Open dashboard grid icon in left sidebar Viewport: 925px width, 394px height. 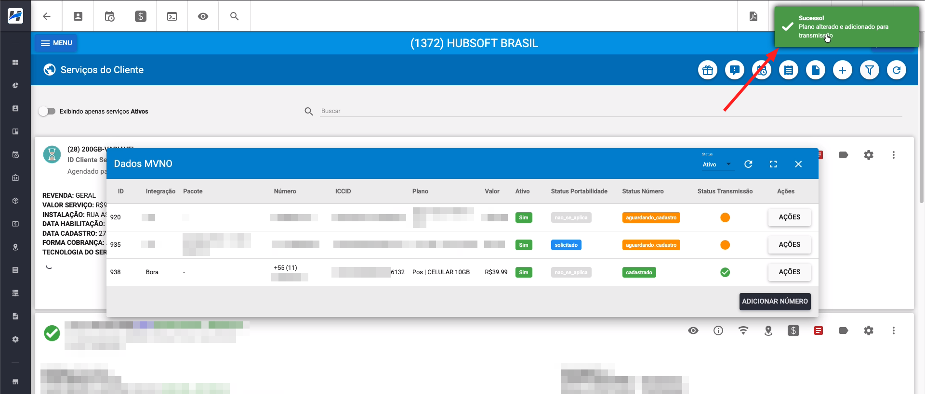pos(15,63)
